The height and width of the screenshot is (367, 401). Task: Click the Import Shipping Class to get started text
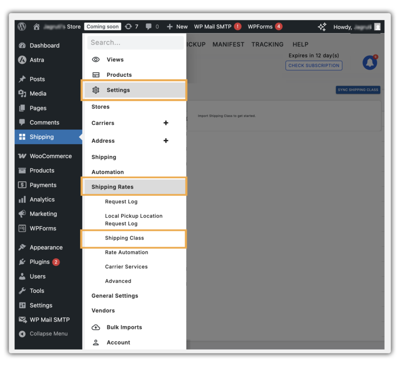227,116
